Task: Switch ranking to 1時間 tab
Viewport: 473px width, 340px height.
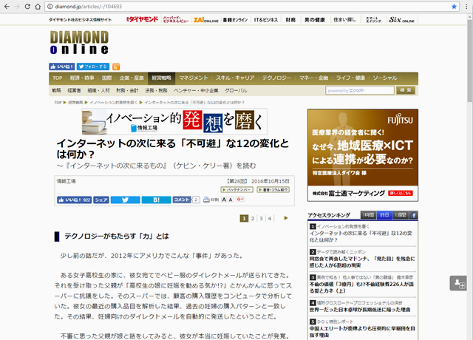Action: pyautogui.click(x=369, y=215)
